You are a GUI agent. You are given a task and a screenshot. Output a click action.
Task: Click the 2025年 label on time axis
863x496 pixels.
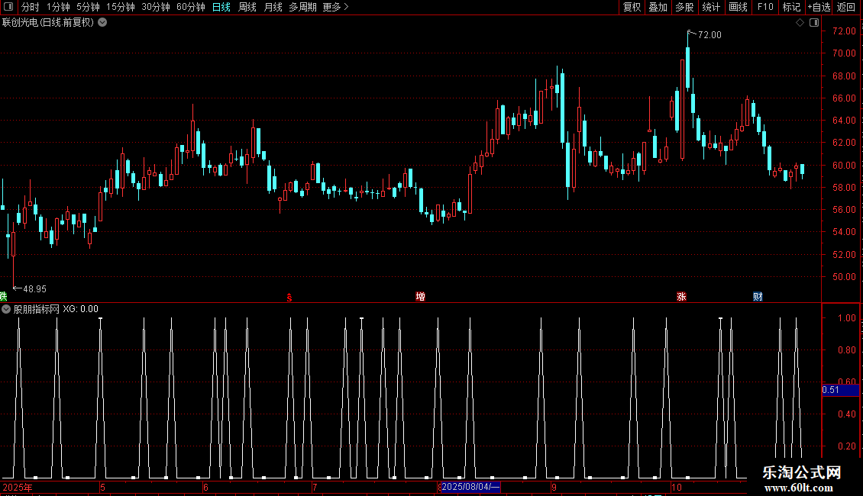pos(18,487)
